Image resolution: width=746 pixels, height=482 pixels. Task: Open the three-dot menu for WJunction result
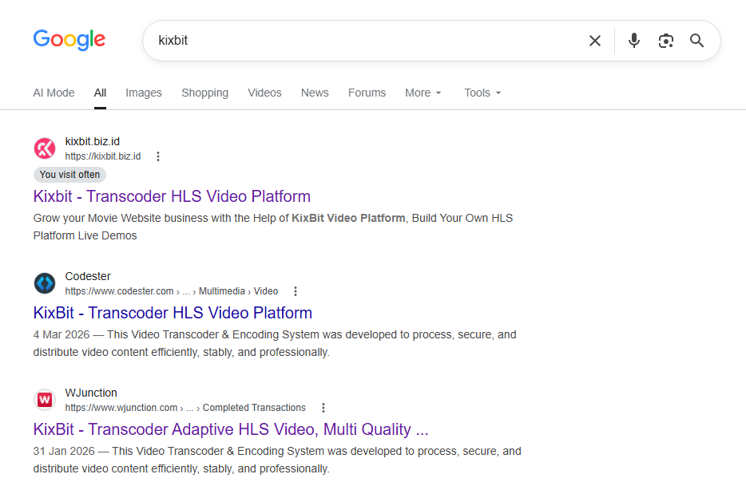tap(323, 408)
